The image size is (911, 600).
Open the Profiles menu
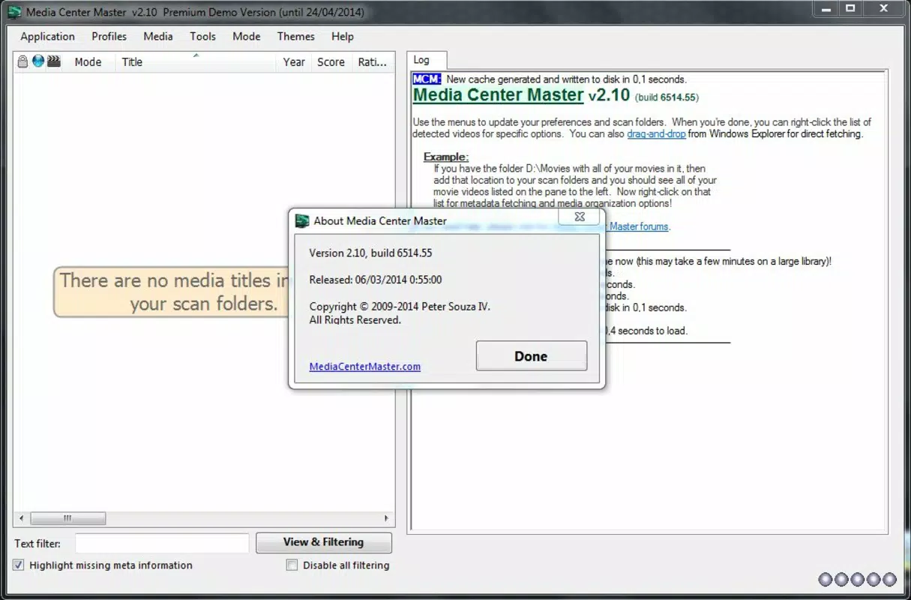(x=109, y=36)
